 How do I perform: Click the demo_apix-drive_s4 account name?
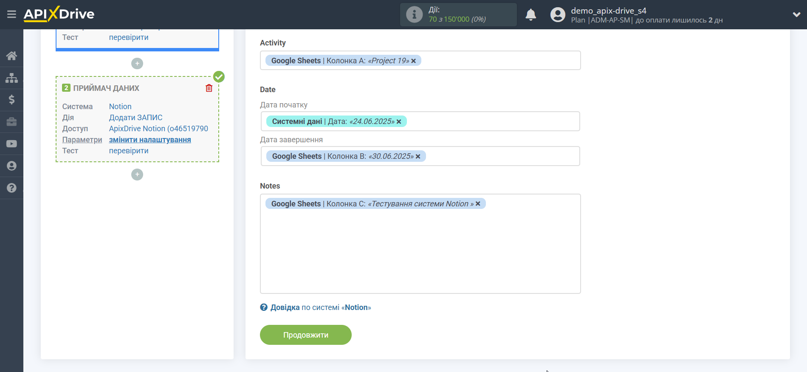pyautogui.click(x=608, y=11)
